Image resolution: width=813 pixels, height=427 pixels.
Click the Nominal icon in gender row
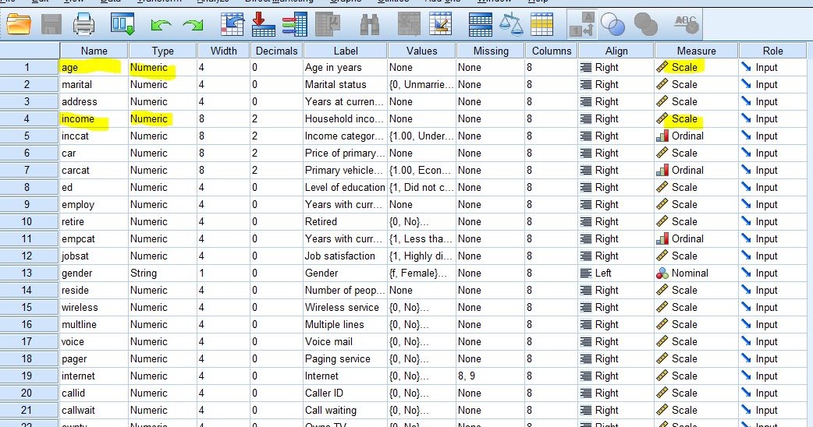point(662,273)
